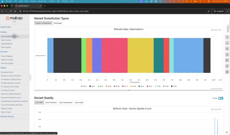Image resolution: width=230 pixels, height=135 pixels.
Task: Switch to the Percentages tab
Action: click(x=58, y=23)
